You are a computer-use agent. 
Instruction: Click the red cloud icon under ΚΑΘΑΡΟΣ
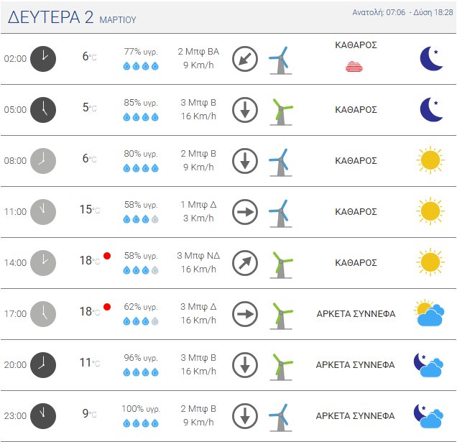[x=355, y=66]
